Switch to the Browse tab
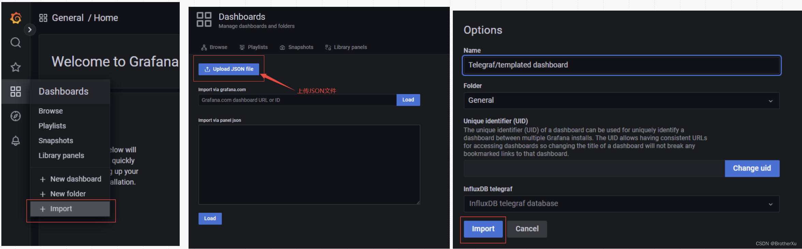 tap(214, 47)
